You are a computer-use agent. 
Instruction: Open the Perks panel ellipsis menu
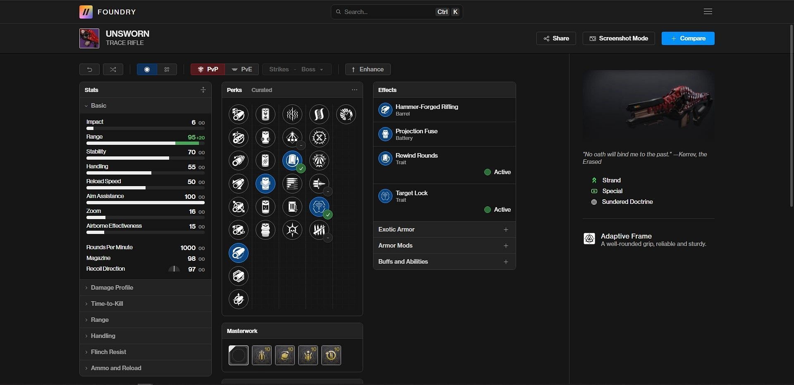tap(354, 90)
